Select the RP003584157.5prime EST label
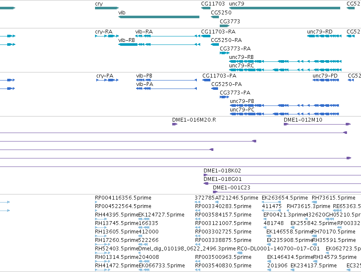 point(223,215)
